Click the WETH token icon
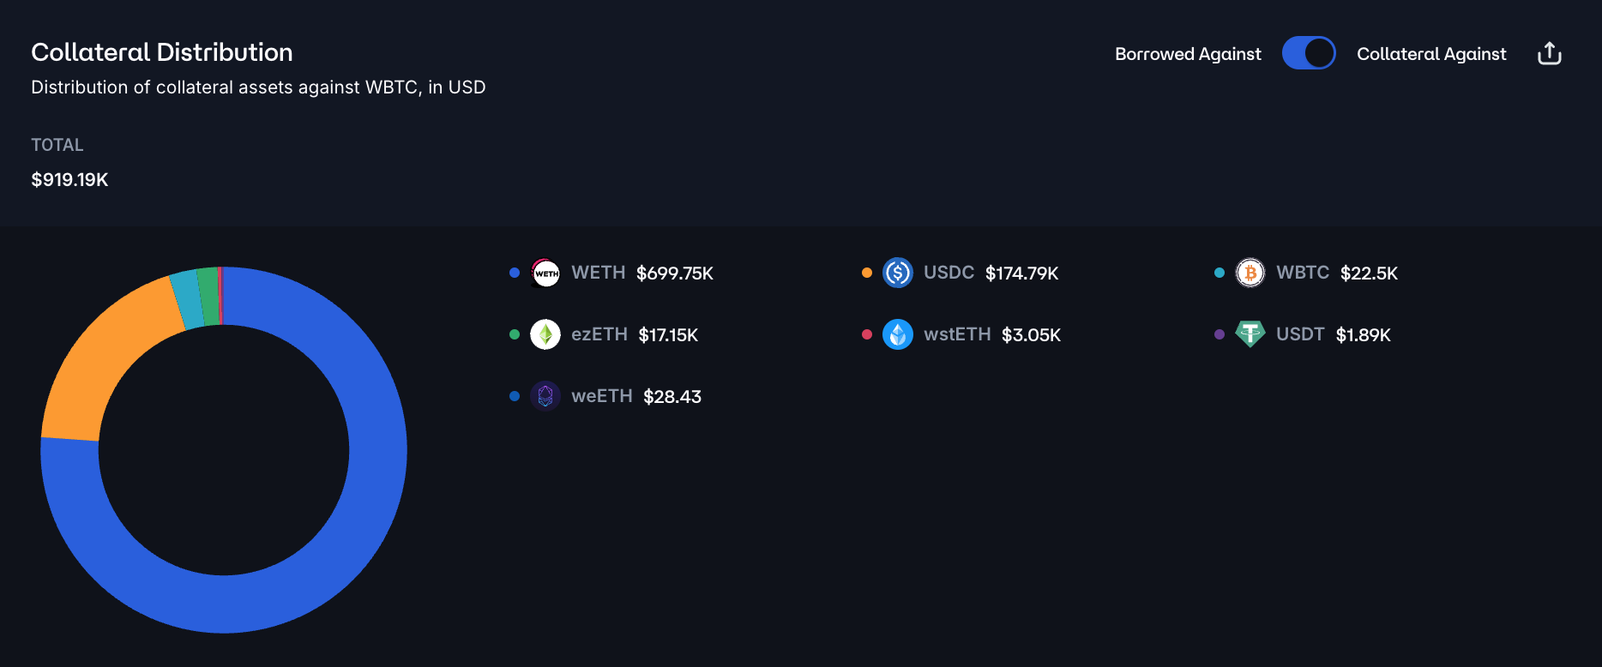The height and width of the screenshot is (667, 1602). pyautogui.click(x=545, y=273)
